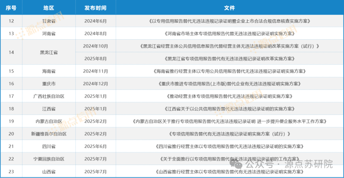The width and height of the screenshot is (344, 178).
Task: Click the 广西壮族自治区 region cell
Action: (x=49, y=96)
